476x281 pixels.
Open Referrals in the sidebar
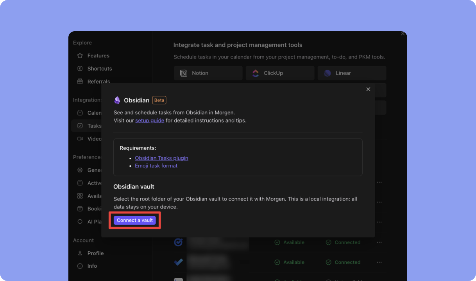tap(99, 82)
